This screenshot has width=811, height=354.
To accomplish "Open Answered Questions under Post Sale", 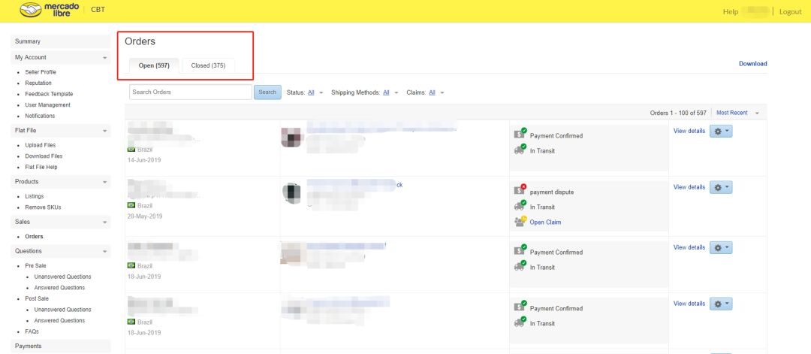I will [59, 320].
